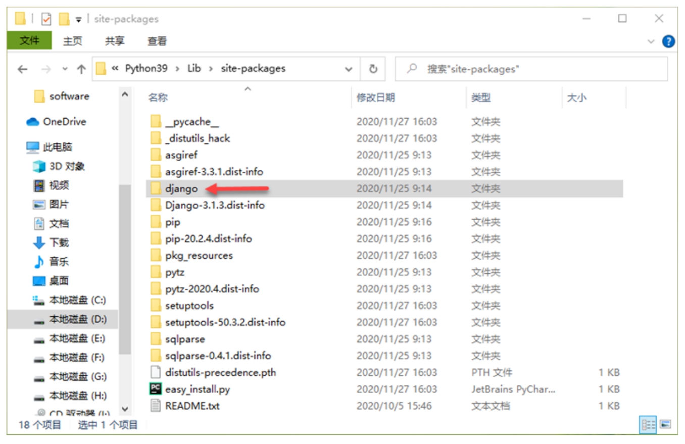Viewport: 685px width, 444px height.
Task: Open 图片 in the navigation pane
Action: (51, 205)
